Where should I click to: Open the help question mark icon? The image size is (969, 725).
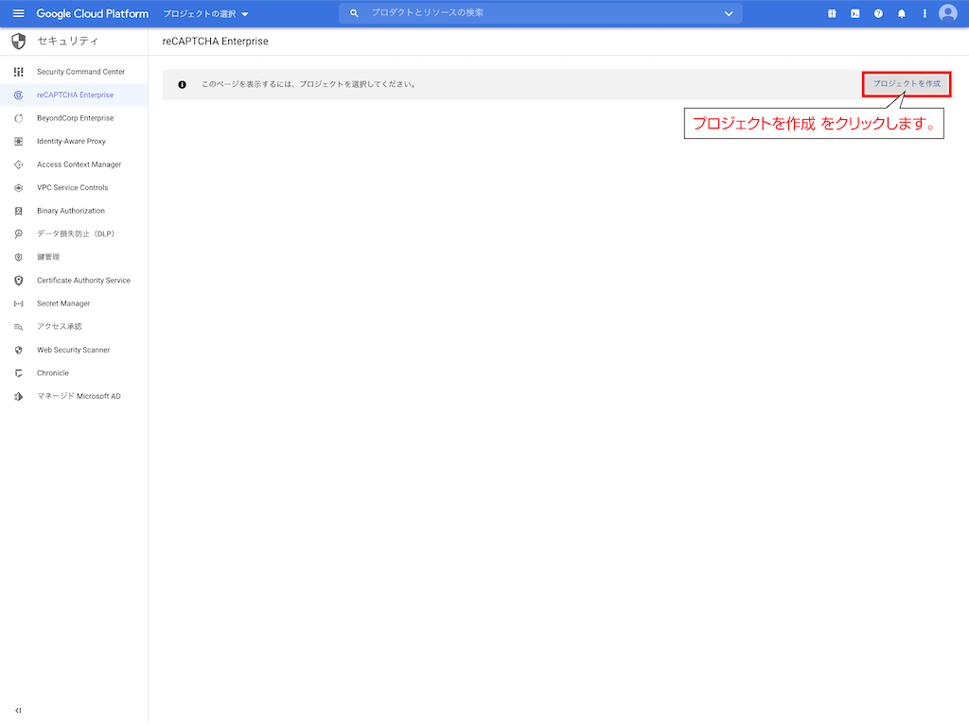click(x=878, y=13)
